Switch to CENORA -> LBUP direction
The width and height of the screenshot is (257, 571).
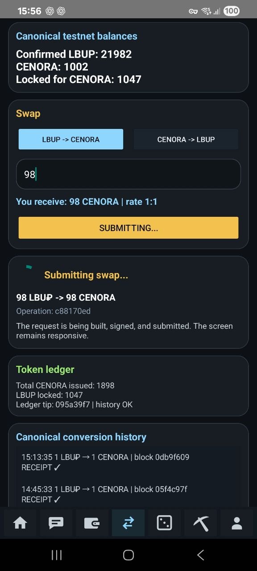point(186,139)
